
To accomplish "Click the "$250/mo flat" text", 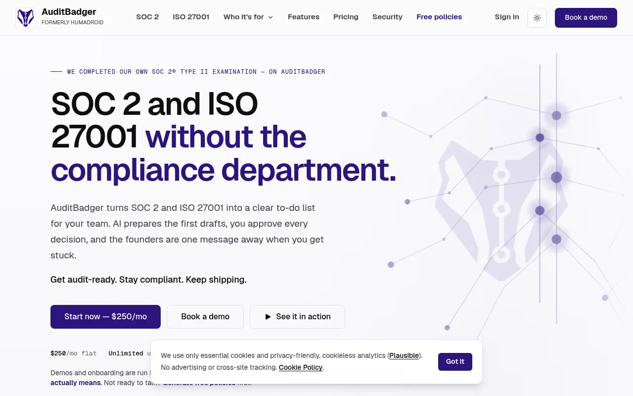I will pyautogui.click(x=74, y=353).
